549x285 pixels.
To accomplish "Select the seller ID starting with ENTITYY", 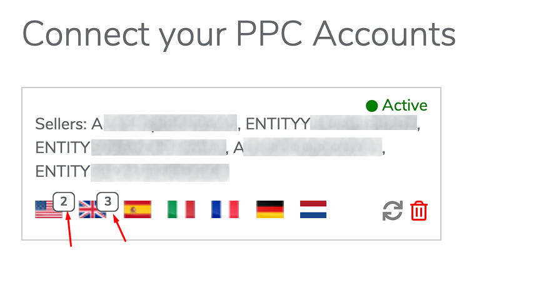I will (331, 124).
